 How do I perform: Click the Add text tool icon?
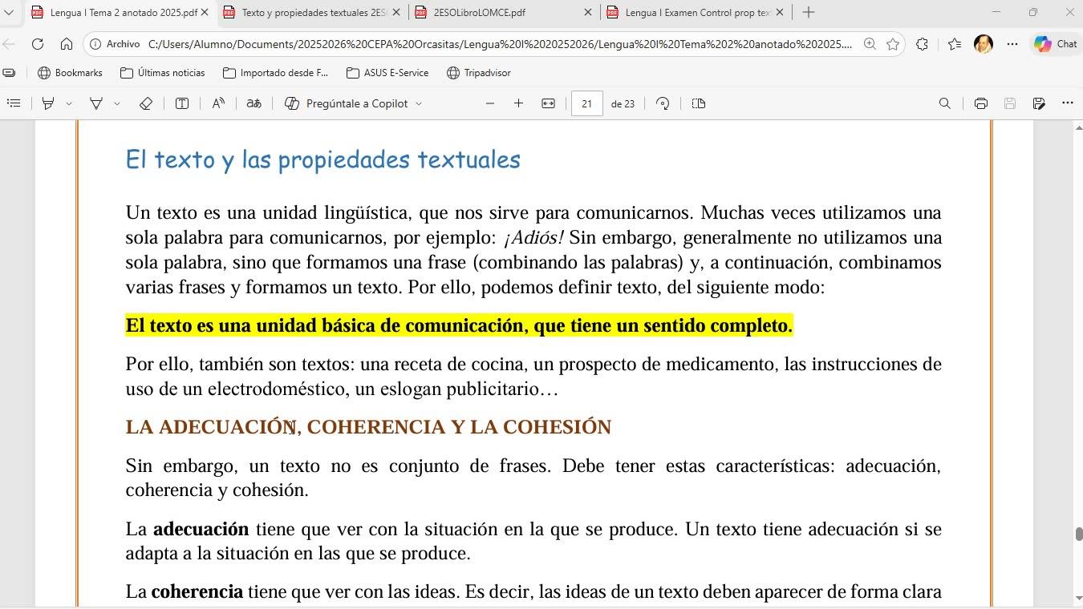(182, 103)
